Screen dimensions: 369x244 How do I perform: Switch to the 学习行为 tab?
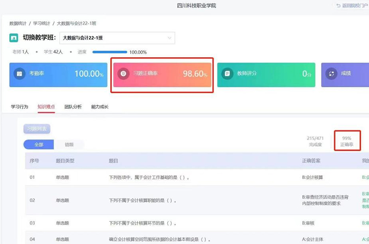click(x=19, y=106)
